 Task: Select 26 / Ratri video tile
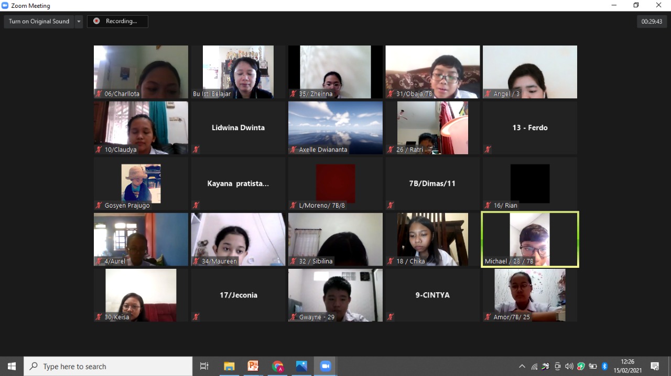pyautogui.click(x=432, y=128)
